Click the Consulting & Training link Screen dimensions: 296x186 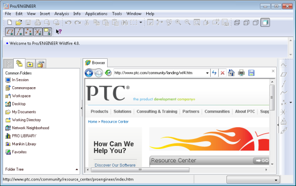[x=157, y=111]
